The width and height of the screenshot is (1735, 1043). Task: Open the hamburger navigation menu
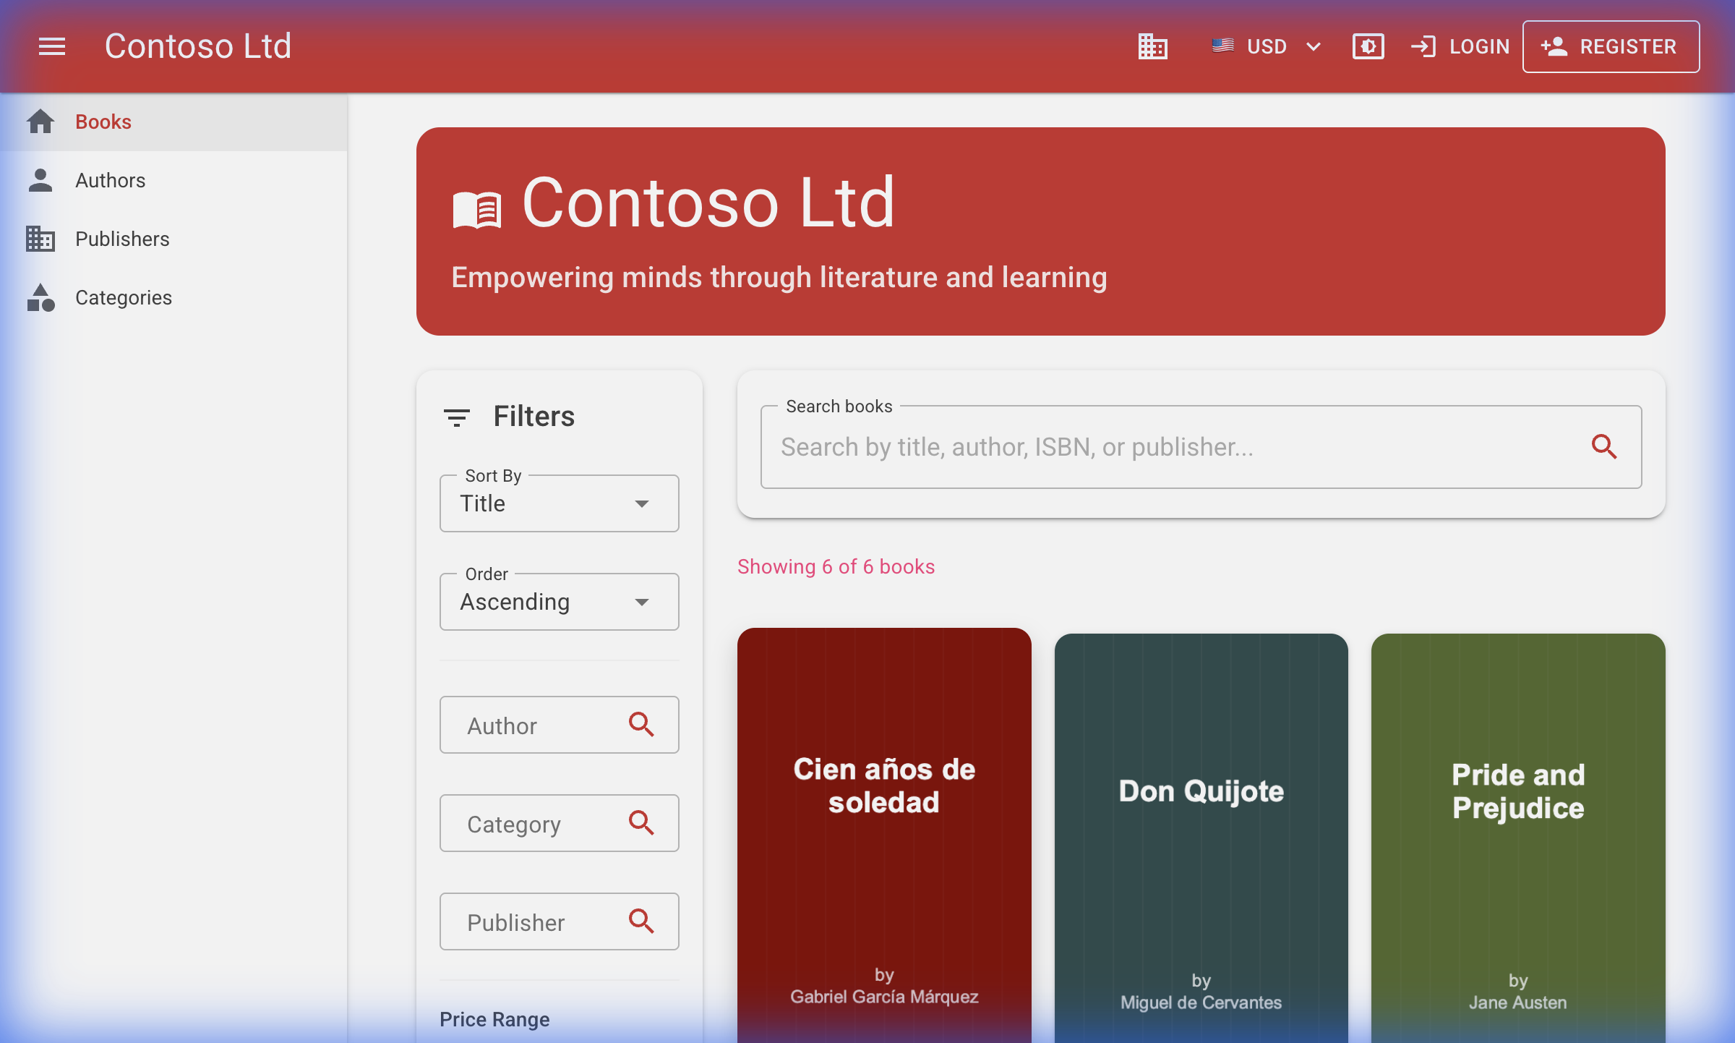[x=52, y=46]
